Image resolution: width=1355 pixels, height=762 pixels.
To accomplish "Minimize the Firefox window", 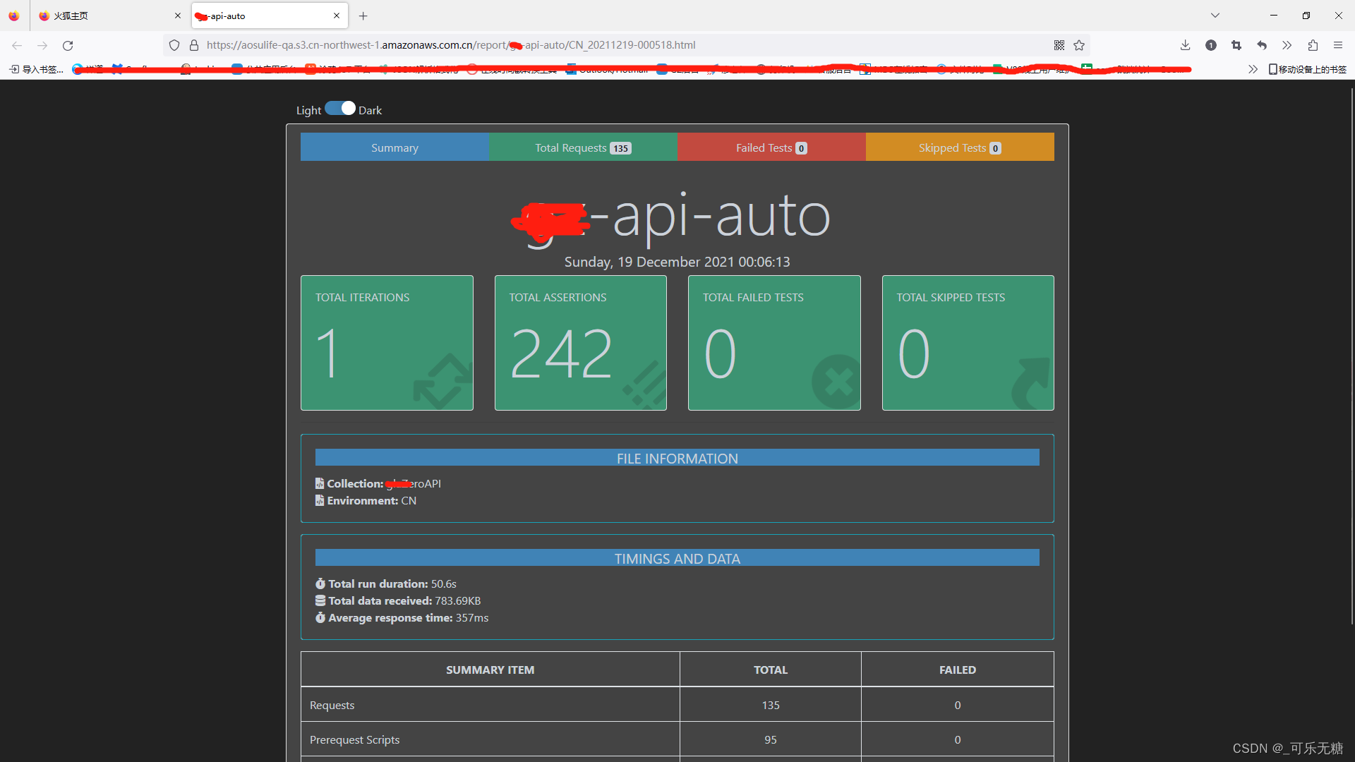I will 1274,16.
